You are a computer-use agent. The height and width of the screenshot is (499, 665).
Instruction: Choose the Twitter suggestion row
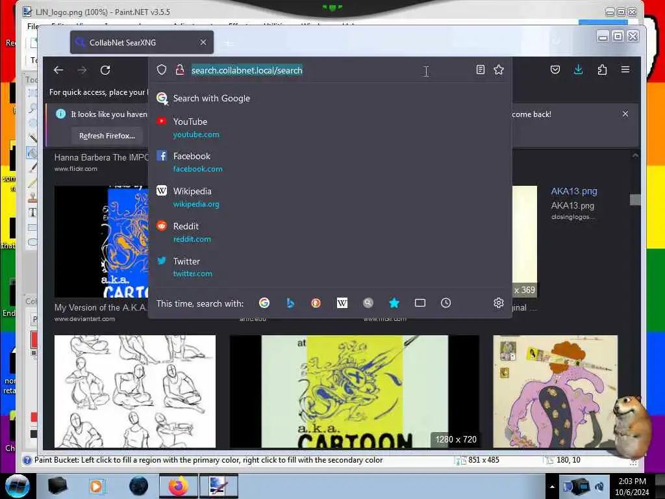click(x=330, y=267)
